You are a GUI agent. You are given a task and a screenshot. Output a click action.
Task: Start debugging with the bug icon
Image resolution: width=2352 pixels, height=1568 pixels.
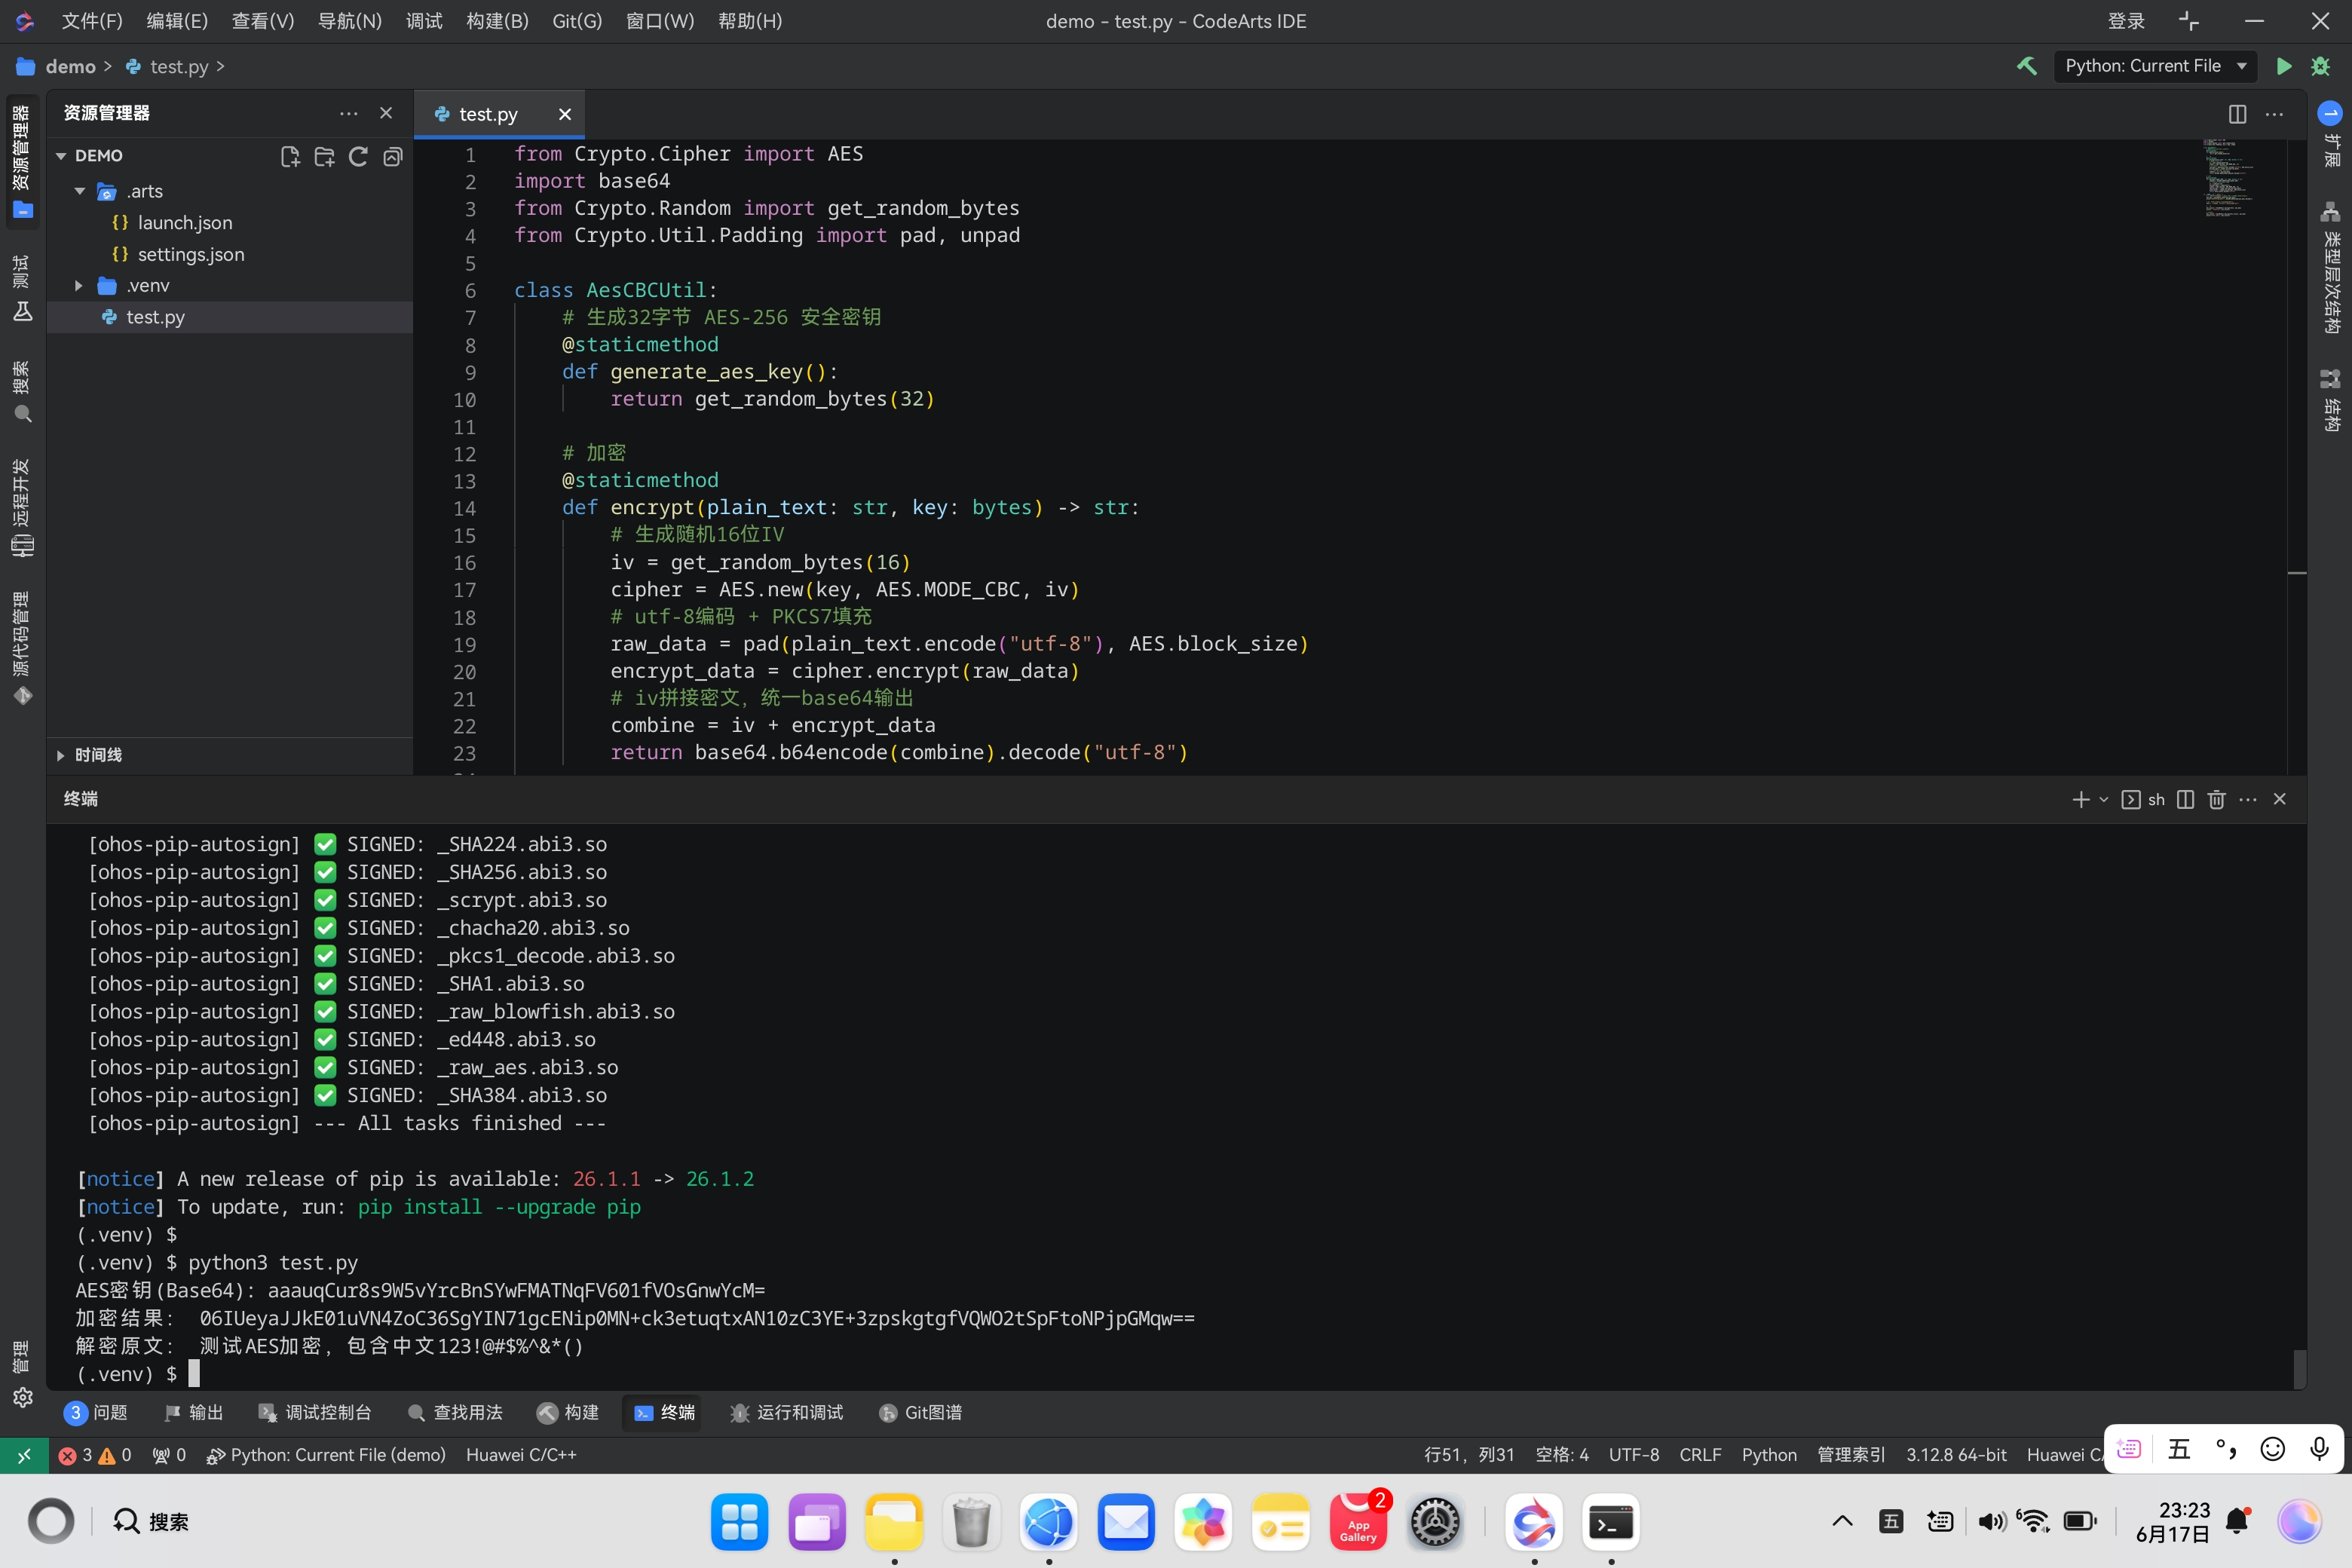[2321, 66]
